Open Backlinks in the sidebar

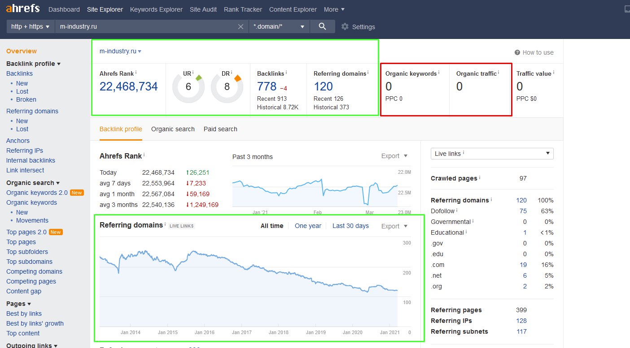[19, 73]
